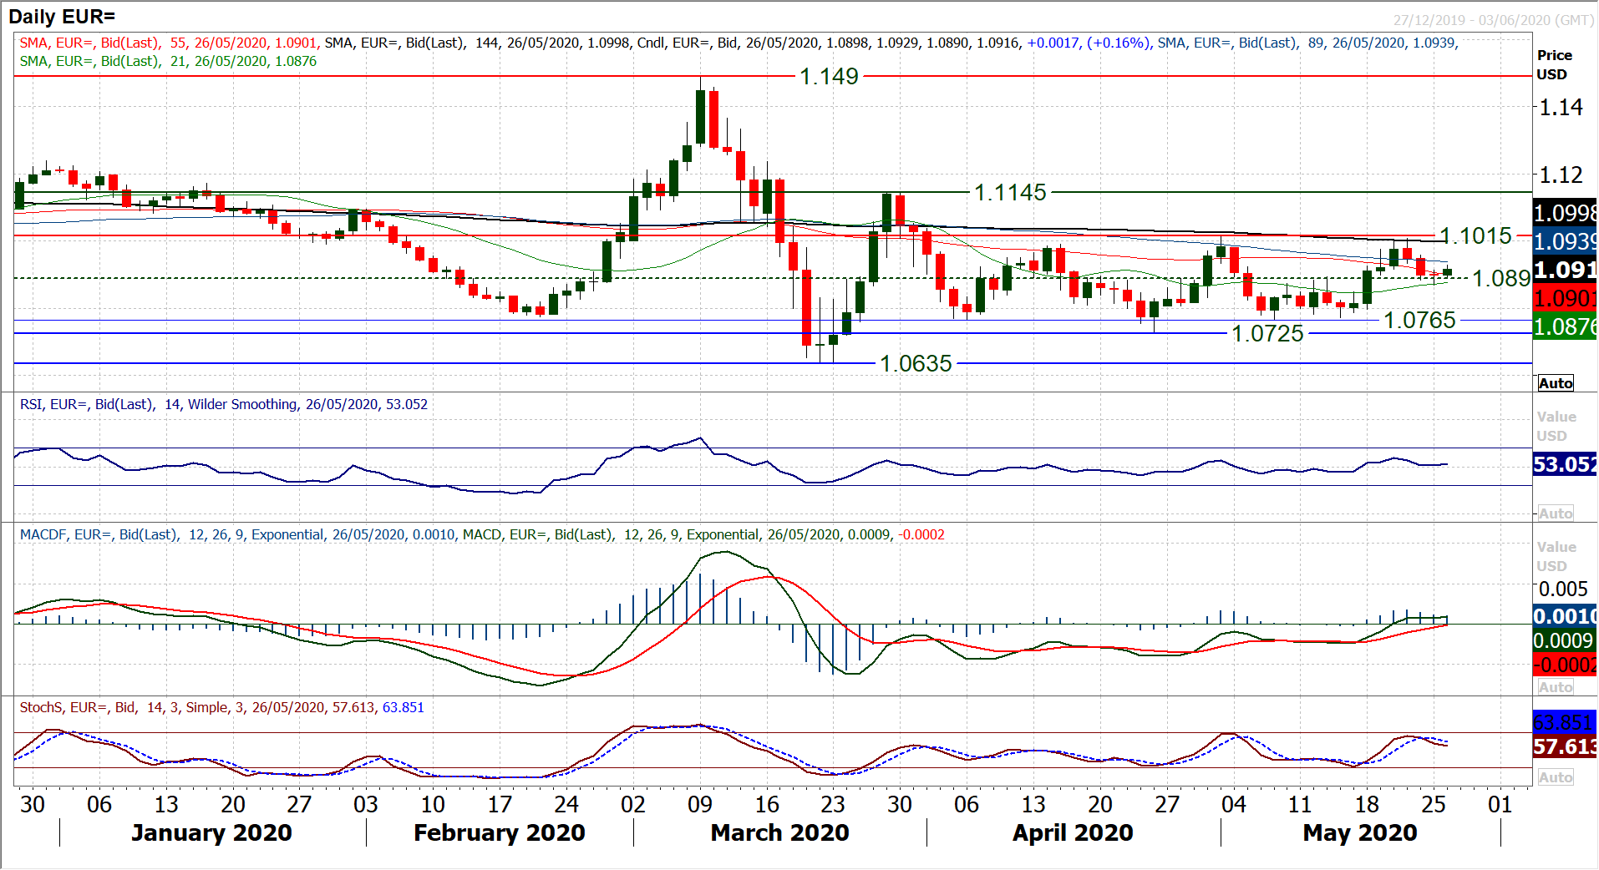The image size is (1599, 870).
Task: Select the 1.0635 low level label
Action: [916, 364]
